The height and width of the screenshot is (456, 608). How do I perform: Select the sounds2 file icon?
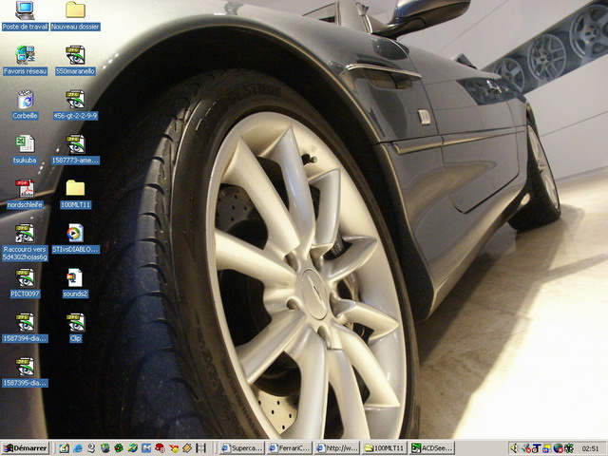[75, 283]
